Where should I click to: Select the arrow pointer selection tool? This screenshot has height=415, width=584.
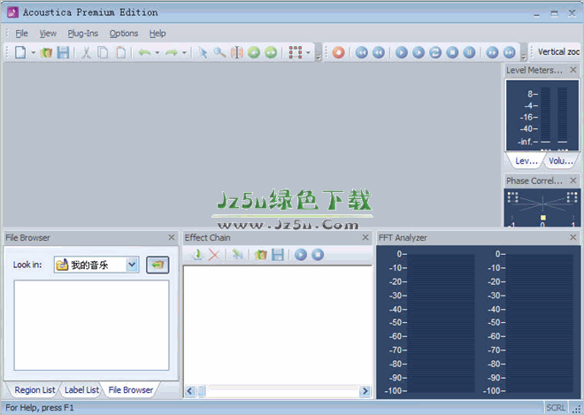coord(203,52)
